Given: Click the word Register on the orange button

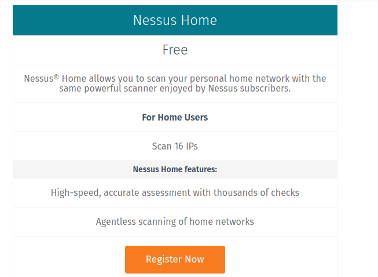Looking at the screenshot, I should tap(164, 260).
